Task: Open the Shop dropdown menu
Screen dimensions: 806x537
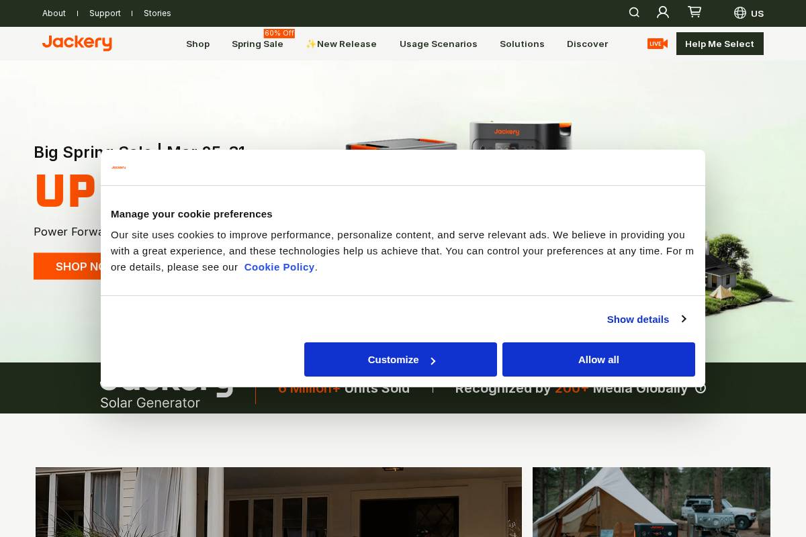Action: [197, 44]
